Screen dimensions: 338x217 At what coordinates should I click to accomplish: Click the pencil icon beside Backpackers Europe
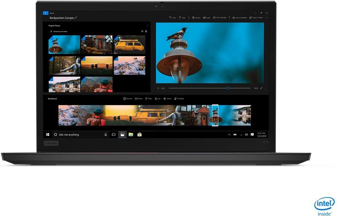76,17
